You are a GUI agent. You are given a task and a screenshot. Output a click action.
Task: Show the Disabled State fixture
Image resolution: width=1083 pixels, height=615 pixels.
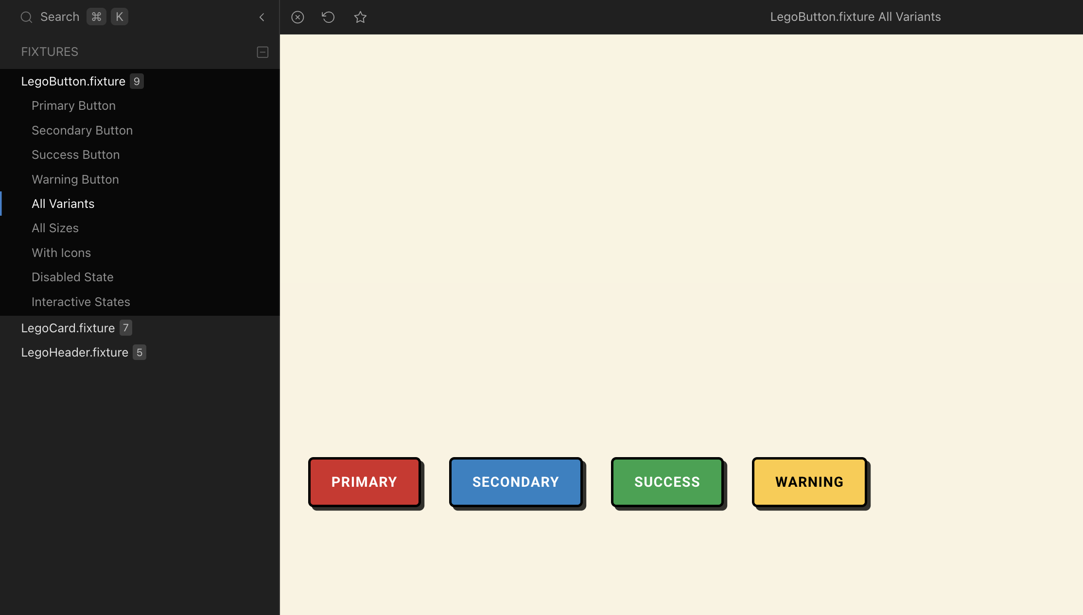point(72,277)
